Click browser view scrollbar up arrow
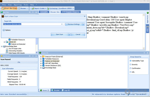Image resolution: width=150 pixels, height=97 pixels. click(144, 15)
